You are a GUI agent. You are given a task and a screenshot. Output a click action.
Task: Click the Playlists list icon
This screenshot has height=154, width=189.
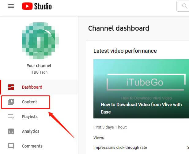point(11,117)
